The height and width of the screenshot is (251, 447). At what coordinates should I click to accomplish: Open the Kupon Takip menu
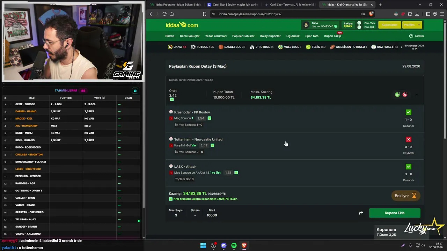(x=332, y=36)
